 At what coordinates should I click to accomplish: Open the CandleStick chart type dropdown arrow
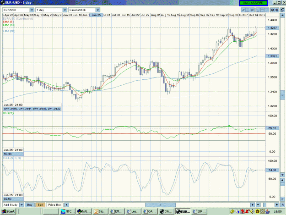tap(98, 10)
